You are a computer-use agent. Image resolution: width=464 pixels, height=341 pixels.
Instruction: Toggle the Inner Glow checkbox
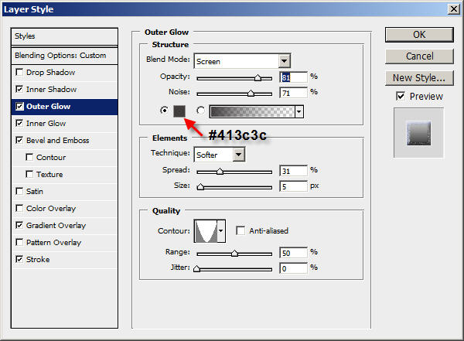pyautogui.click(x=19, y=123)
